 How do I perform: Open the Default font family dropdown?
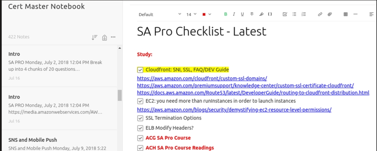(x=160, y=15)
